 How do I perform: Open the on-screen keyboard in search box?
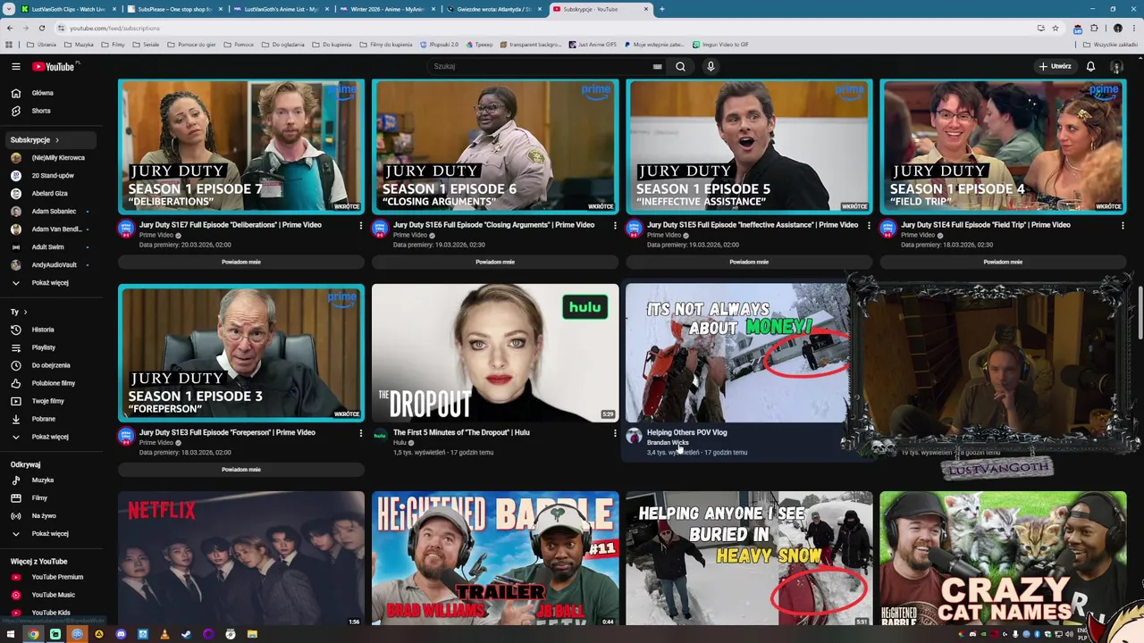click(x=657, y=66)
